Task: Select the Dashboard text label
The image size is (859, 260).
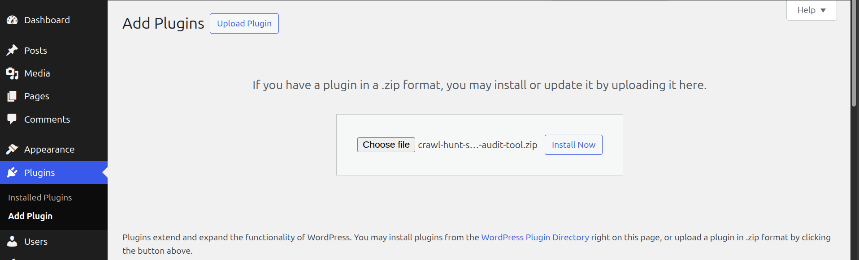Action: click(47, 20)
